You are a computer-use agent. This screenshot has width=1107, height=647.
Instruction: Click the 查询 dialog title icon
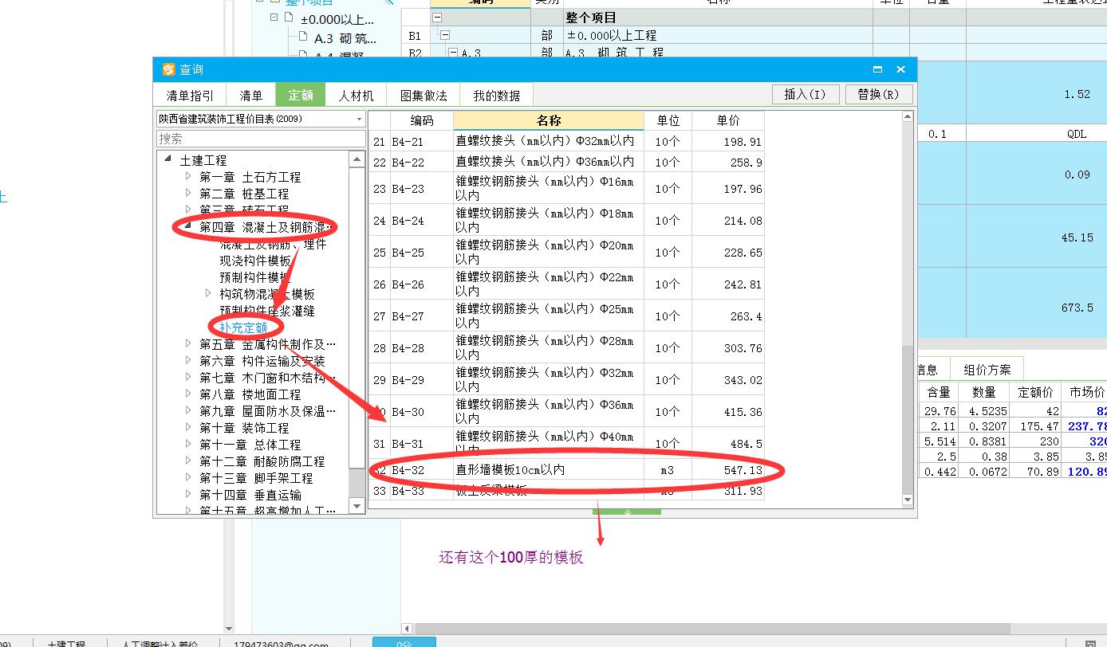[168, 69]
